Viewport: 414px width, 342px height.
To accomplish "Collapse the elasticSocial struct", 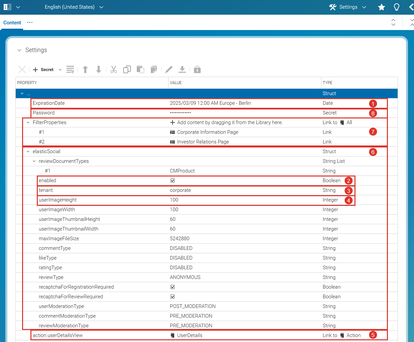I will [x=28, y=151].
